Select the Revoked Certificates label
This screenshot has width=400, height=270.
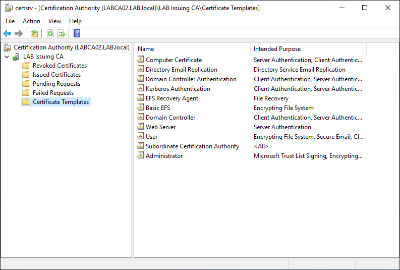60,66
